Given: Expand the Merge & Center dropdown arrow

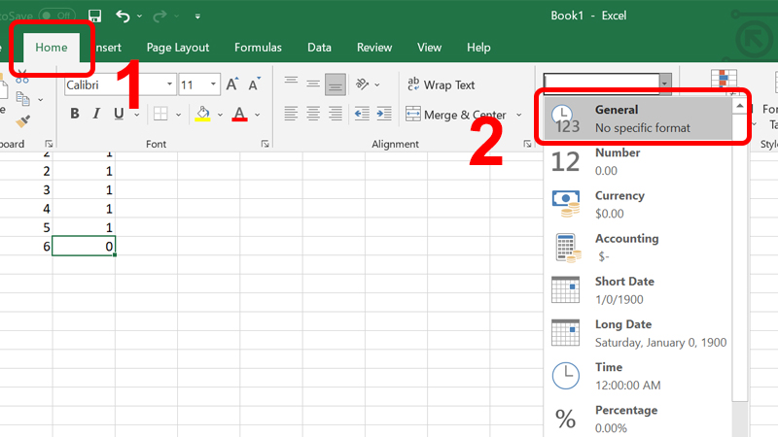Looking at the screenshot, I should (x=518, y=115).
